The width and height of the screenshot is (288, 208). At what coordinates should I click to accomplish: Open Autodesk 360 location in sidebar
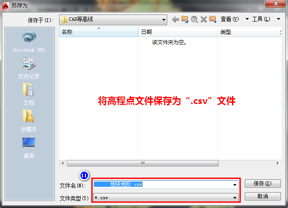coord(29,41)
